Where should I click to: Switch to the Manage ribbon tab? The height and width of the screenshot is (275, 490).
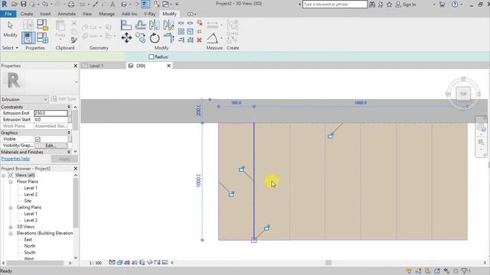106,14
